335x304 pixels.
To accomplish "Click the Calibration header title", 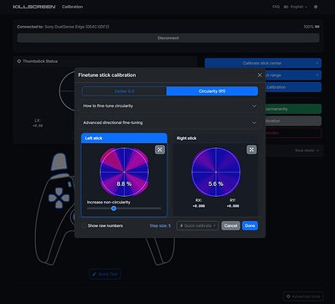I will 72,7.
